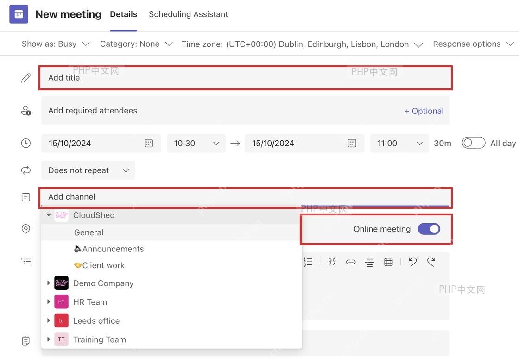Open the Category: None dropdown

pyautogui.click(x=136, y=44)
